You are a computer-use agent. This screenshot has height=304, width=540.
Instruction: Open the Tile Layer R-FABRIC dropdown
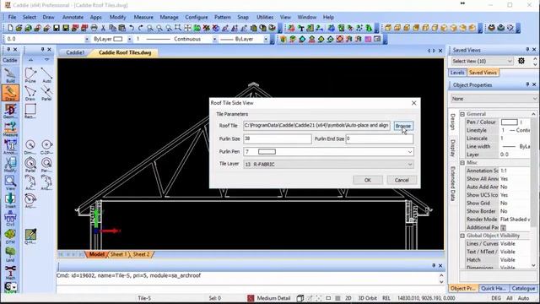(410, 165)
